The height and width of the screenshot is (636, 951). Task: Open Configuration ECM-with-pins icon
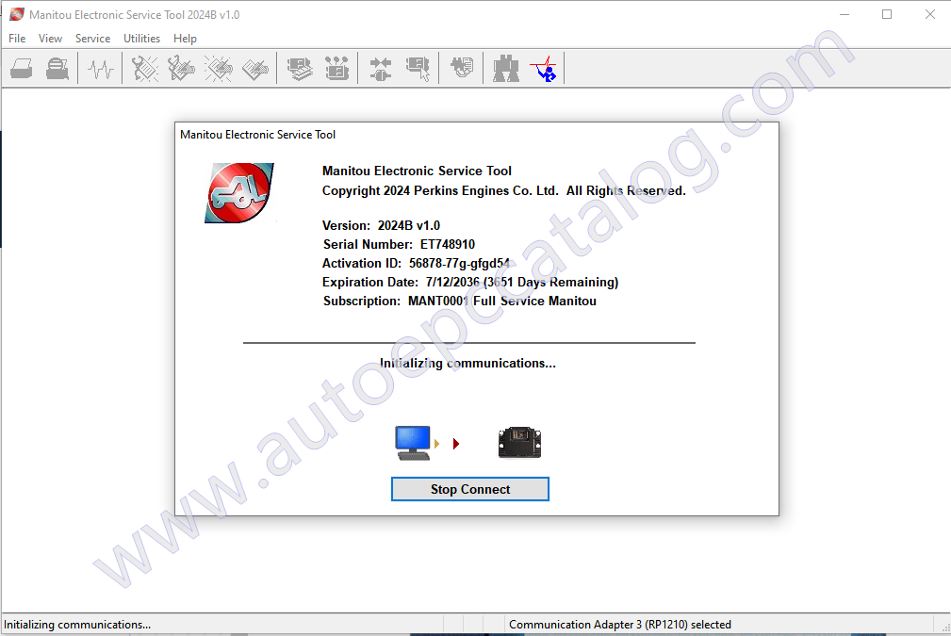pos(336,69)
